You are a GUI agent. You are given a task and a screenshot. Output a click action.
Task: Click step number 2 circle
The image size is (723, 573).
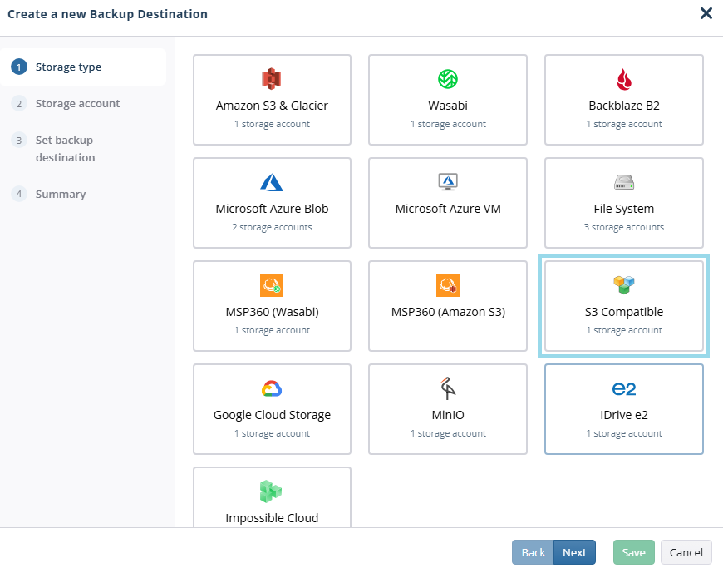pos(19,103)
